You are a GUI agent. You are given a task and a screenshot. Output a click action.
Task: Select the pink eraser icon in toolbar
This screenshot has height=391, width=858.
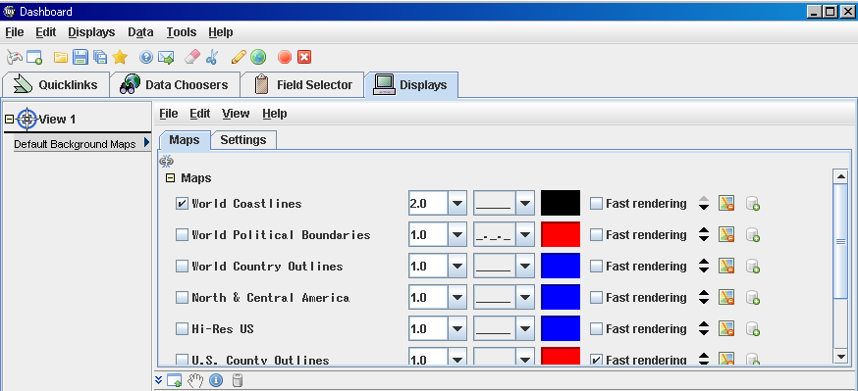tap(192, 57)
